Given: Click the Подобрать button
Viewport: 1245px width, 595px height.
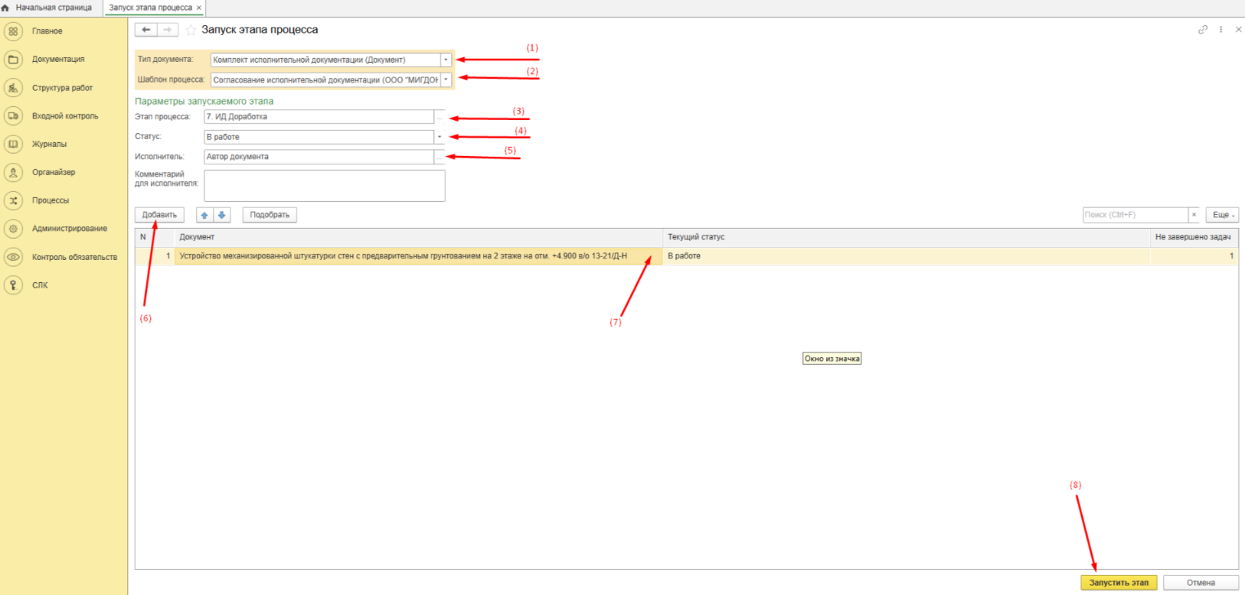Looking at the screenshot, I should pyautogui.click(x=270, y=215).
